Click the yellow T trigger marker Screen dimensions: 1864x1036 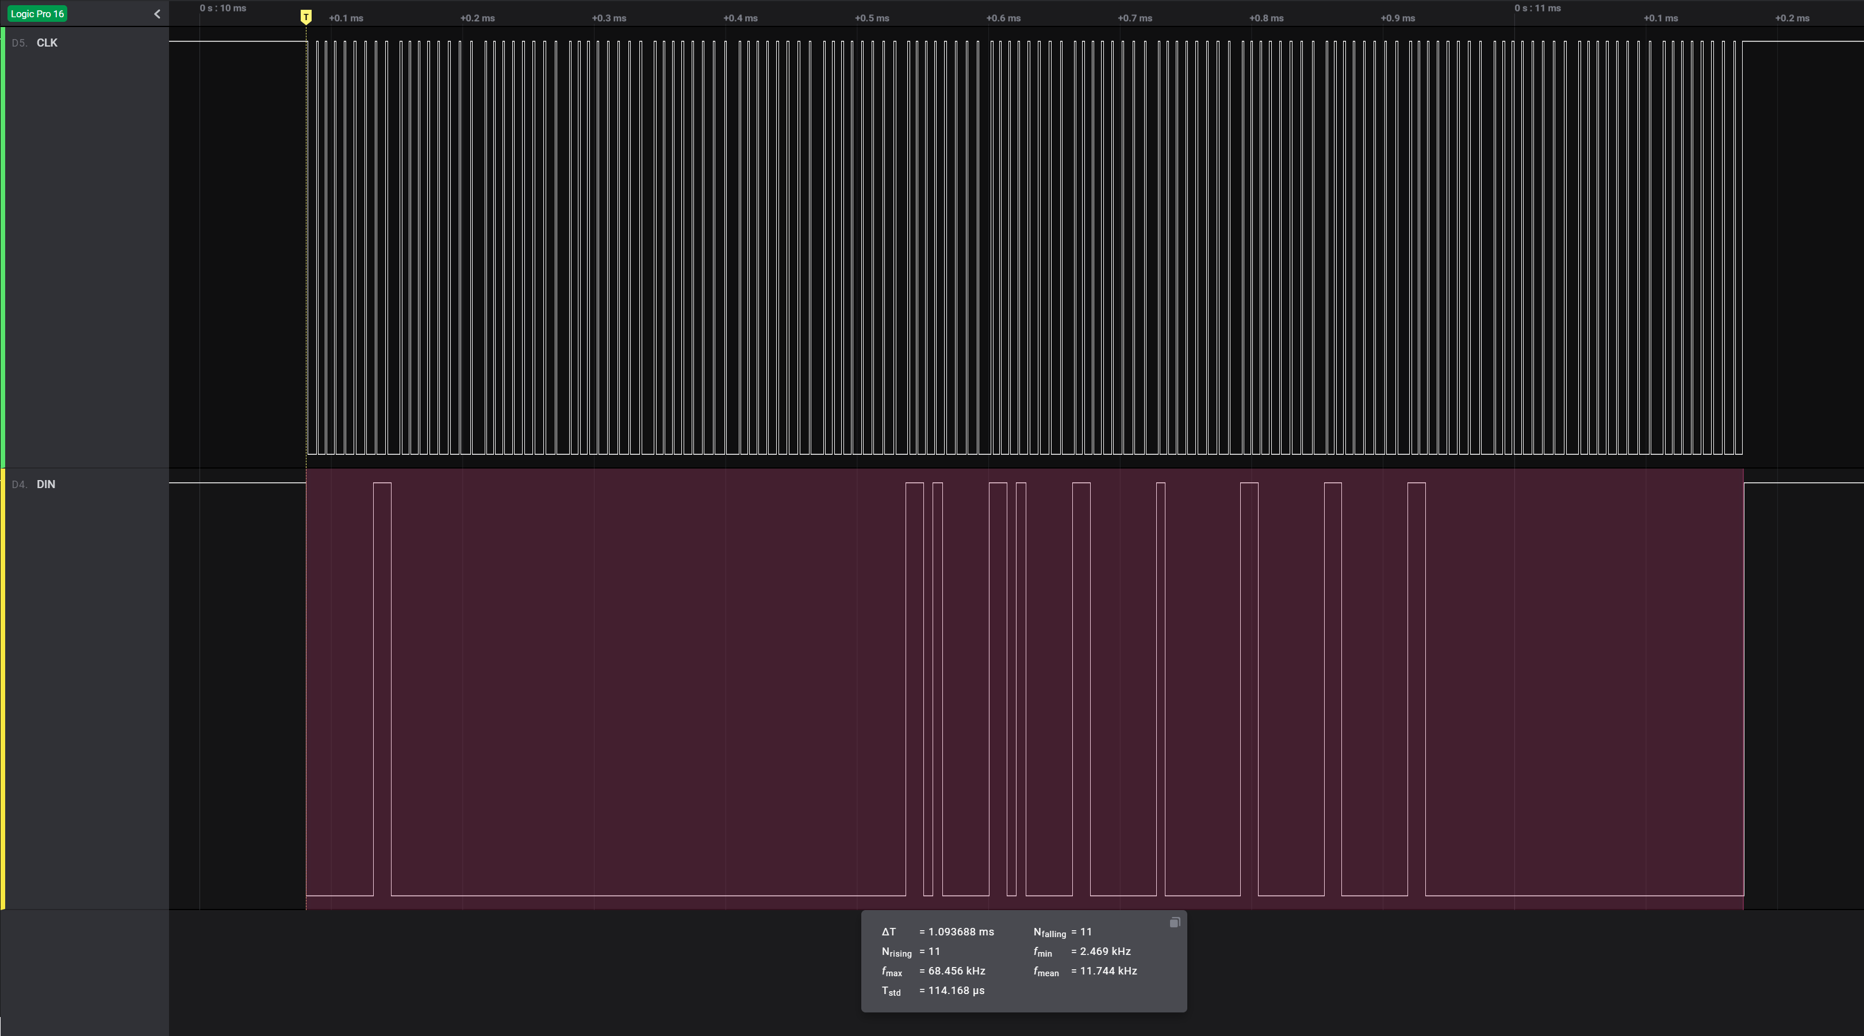click(306, 17)
